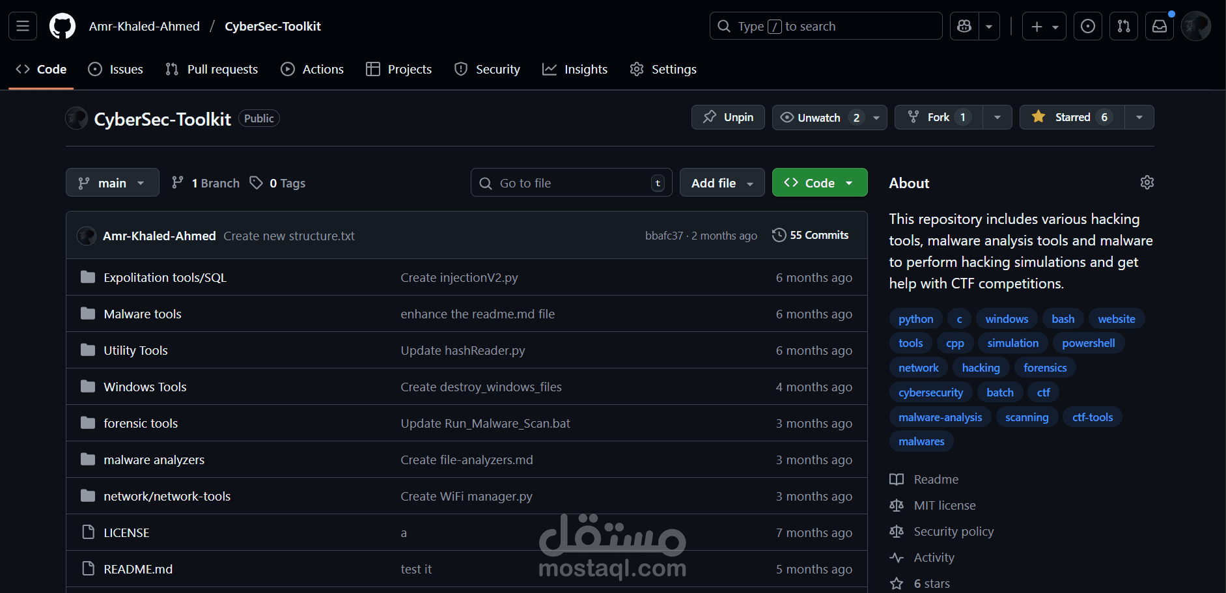Expand the main branch selector
This screenshot has height=593, width=1226.
(x=113, y=182)
